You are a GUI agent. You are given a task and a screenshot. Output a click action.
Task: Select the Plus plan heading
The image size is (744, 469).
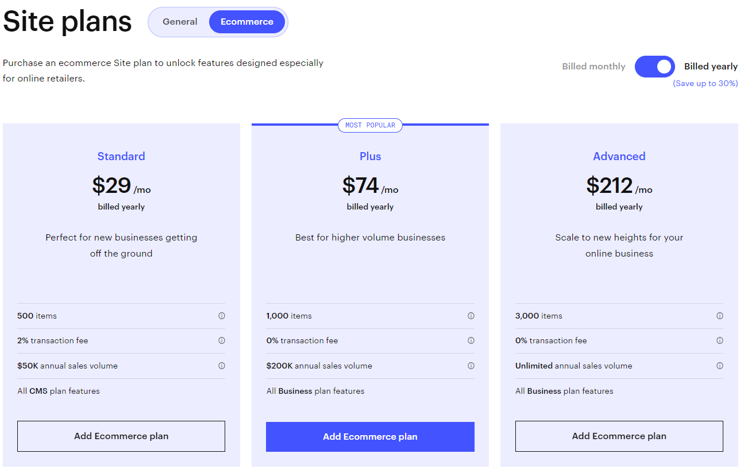pyautogui.click(x=370, y=156)
